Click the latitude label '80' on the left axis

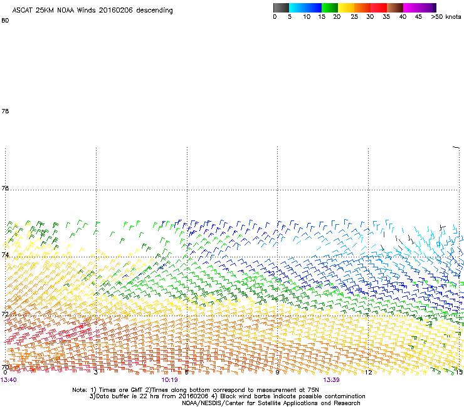tap(5, 21)
